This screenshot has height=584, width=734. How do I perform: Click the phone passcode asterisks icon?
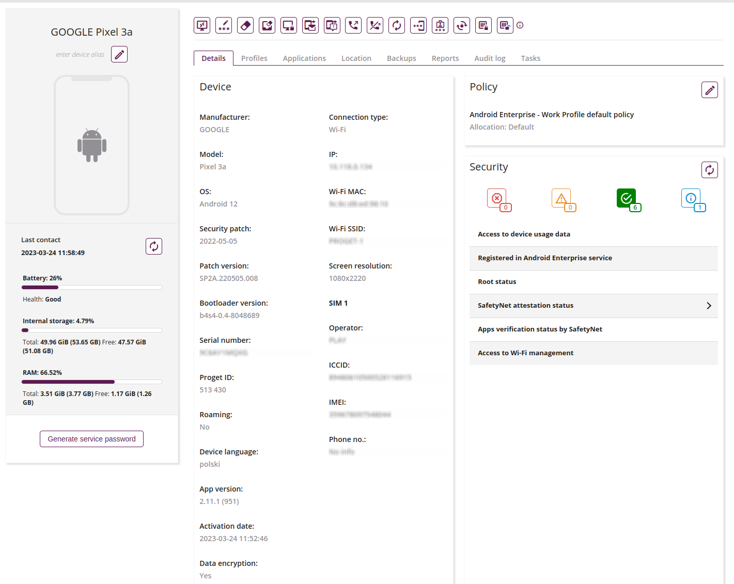418,25
